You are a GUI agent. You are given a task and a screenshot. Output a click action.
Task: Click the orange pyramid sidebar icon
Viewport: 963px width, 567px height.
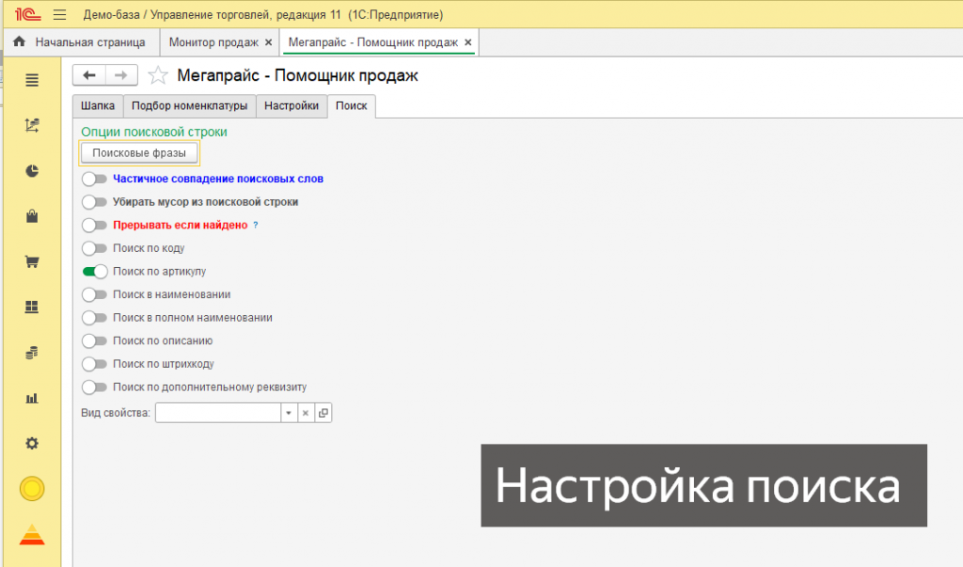pos(32,536)
